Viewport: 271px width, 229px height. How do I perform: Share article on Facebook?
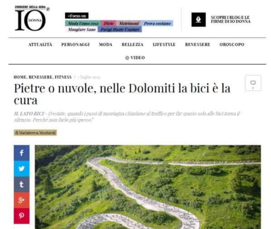[x=22, y=153]
